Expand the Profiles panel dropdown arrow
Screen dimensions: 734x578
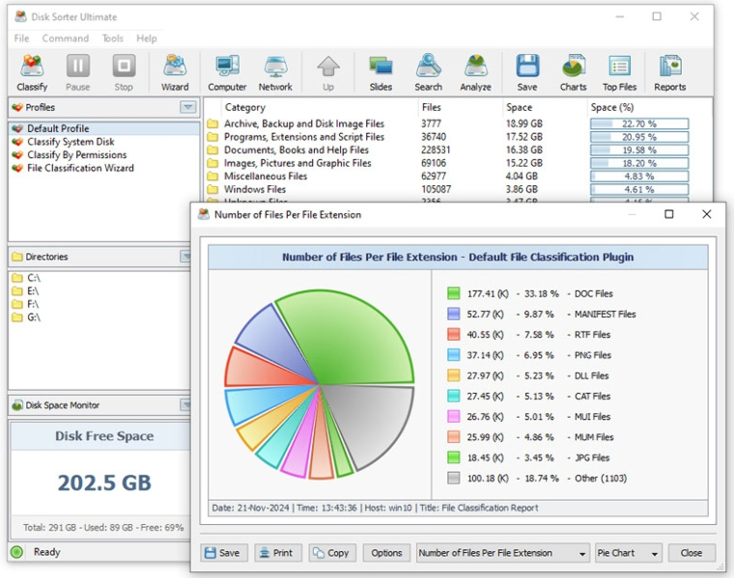click(x=187, y=107)
